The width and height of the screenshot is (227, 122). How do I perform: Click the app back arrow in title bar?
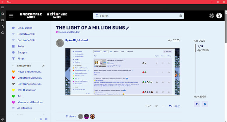click(2, 2)
